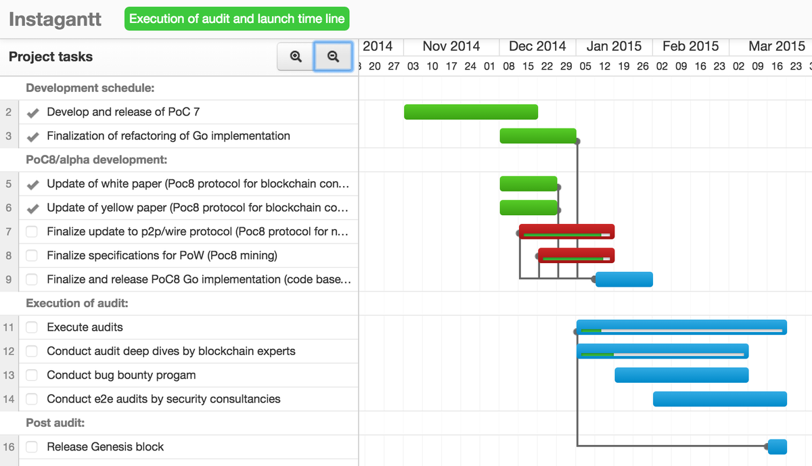This screenshot has height=466, width=812.
Task: Select the PoC8/alpha development section header
Action: (x=97, y=160)
